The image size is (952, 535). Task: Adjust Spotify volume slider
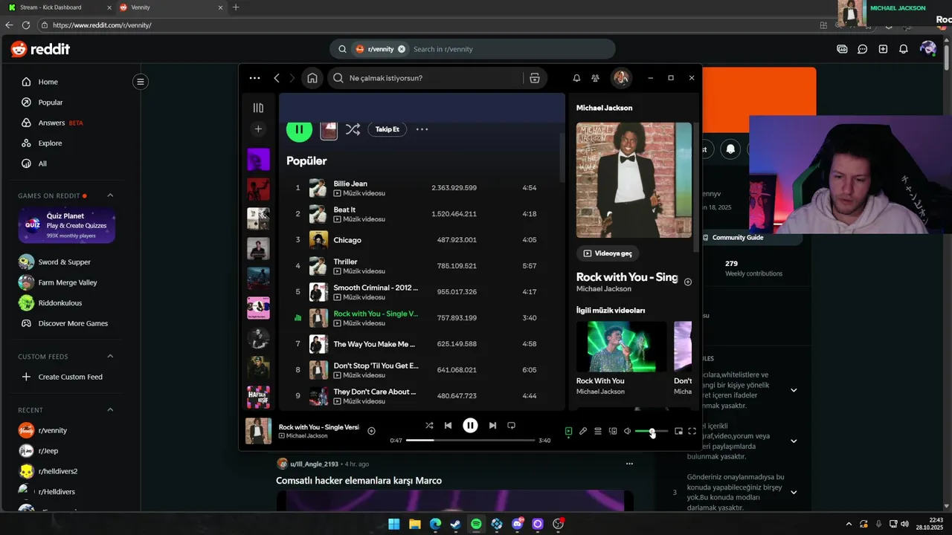pyautogui.click(x=652, y=432)
